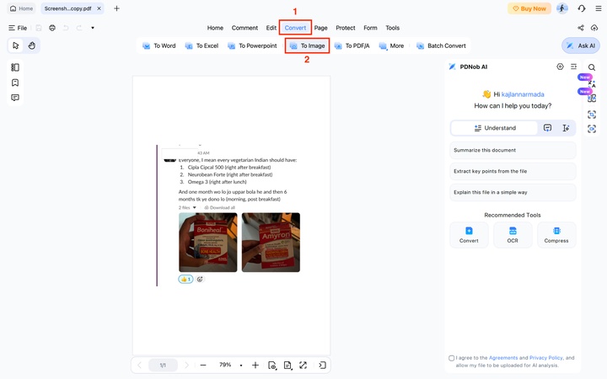Open the Comment menu
Viewport: 607px width, 379px height.
(x=244, y=28)
